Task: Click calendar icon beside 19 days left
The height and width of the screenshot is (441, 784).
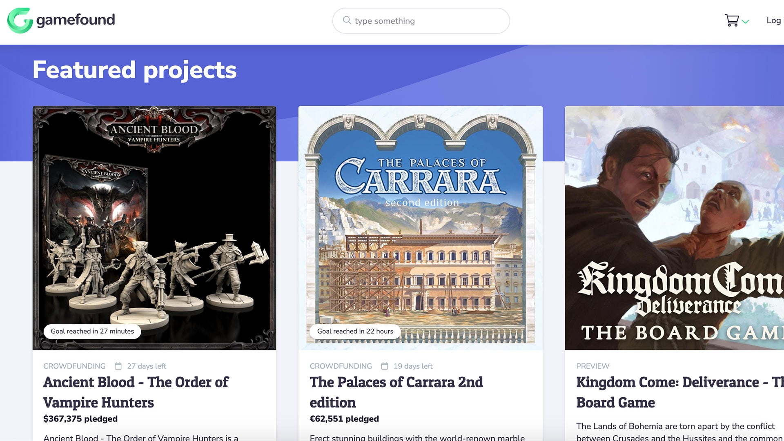Action: tap(384, 366)
